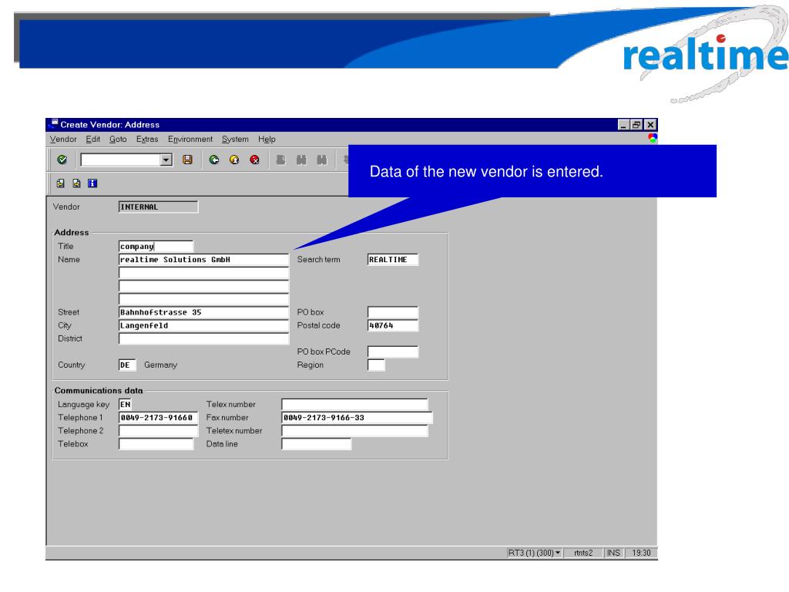The width and height of the screenshot is (789, 592).
Task: Click the greyed-out Find Next icon
Action: pos(321,160)
